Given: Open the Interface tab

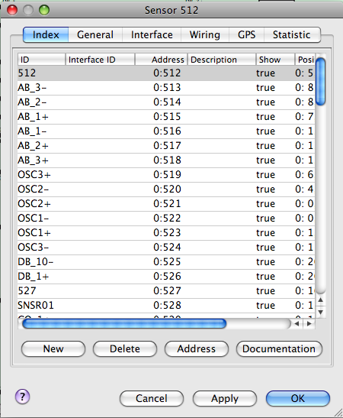Looking at the screenshot, I should tap(152, 34).
